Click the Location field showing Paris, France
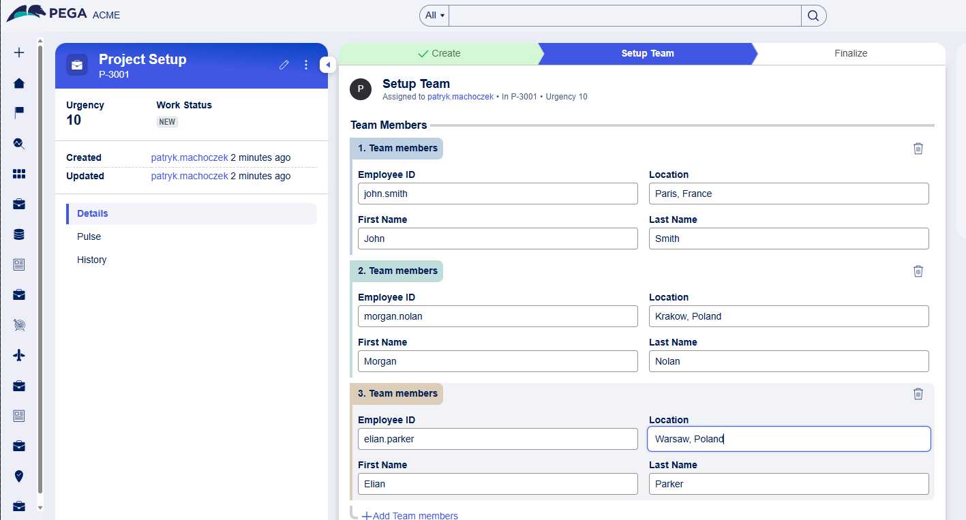 point(788,194)
